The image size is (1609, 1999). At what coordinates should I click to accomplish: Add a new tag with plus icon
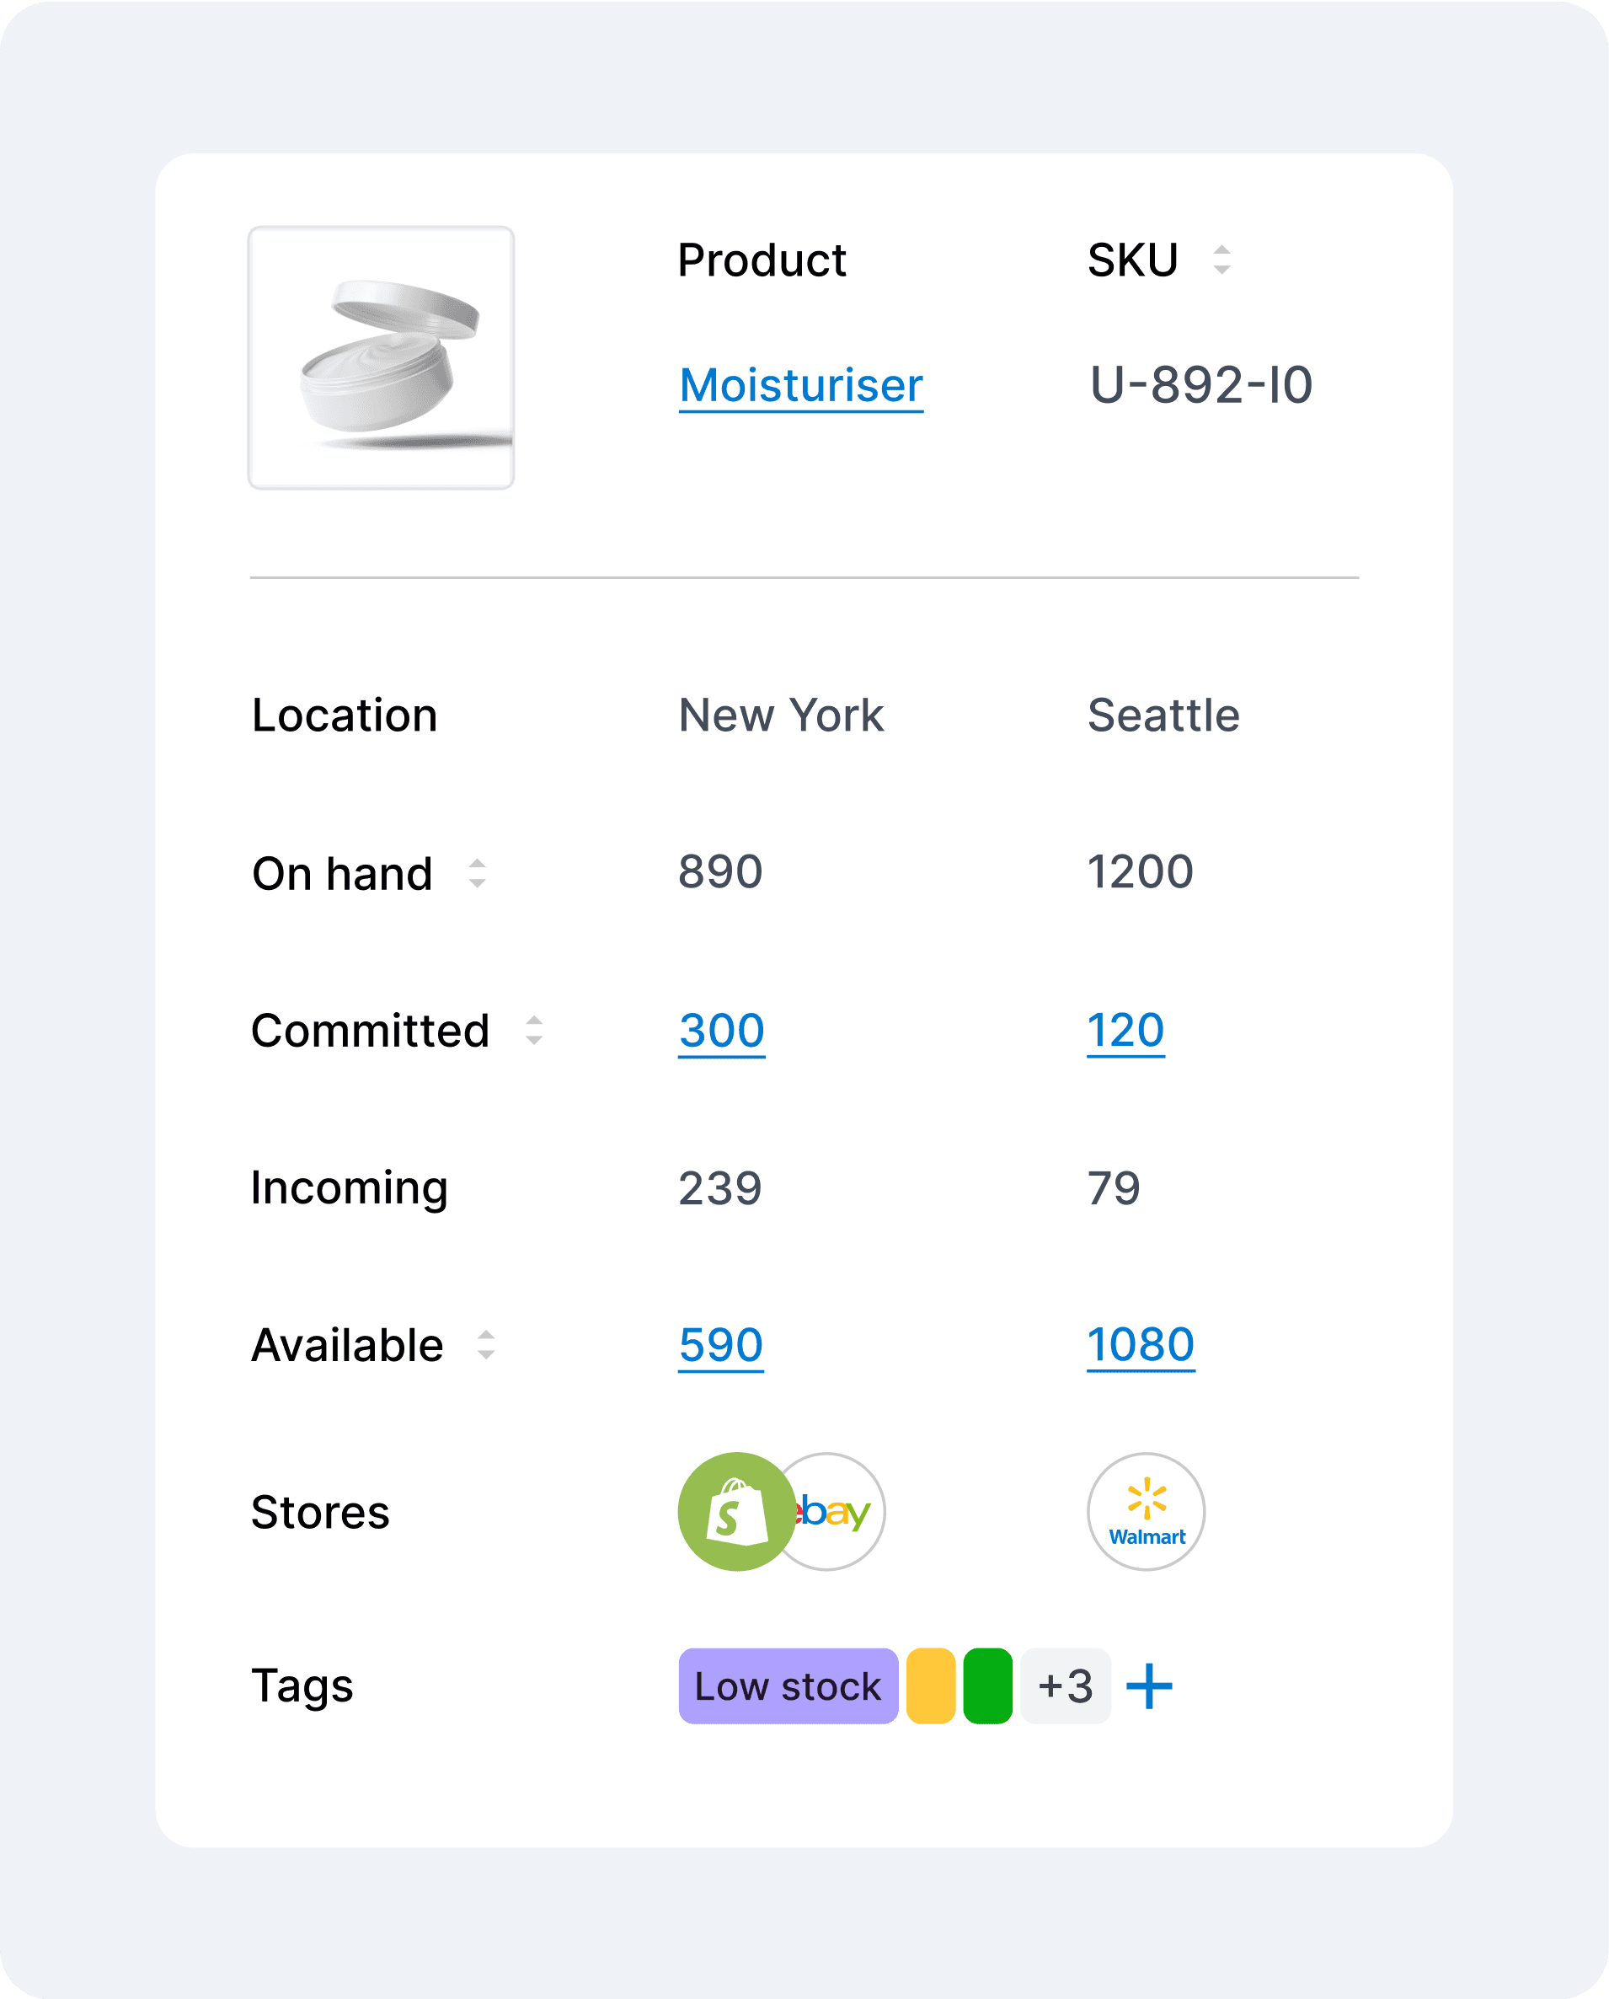click(1149, 1685)
